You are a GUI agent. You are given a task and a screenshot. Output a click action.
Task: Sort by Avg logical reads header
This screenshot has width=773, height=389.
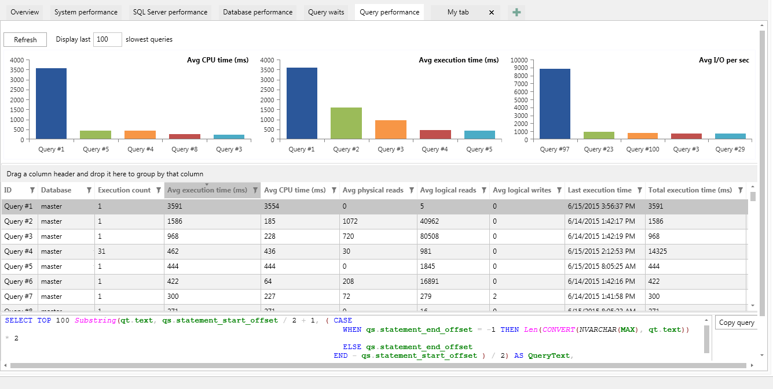pos(448,190)
